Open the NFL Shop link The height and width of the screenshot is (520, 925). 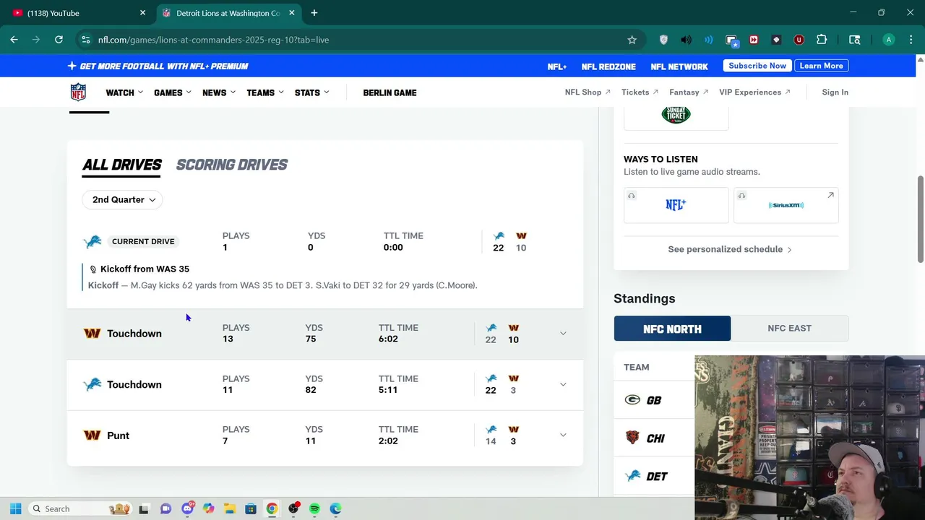[588, 92]
